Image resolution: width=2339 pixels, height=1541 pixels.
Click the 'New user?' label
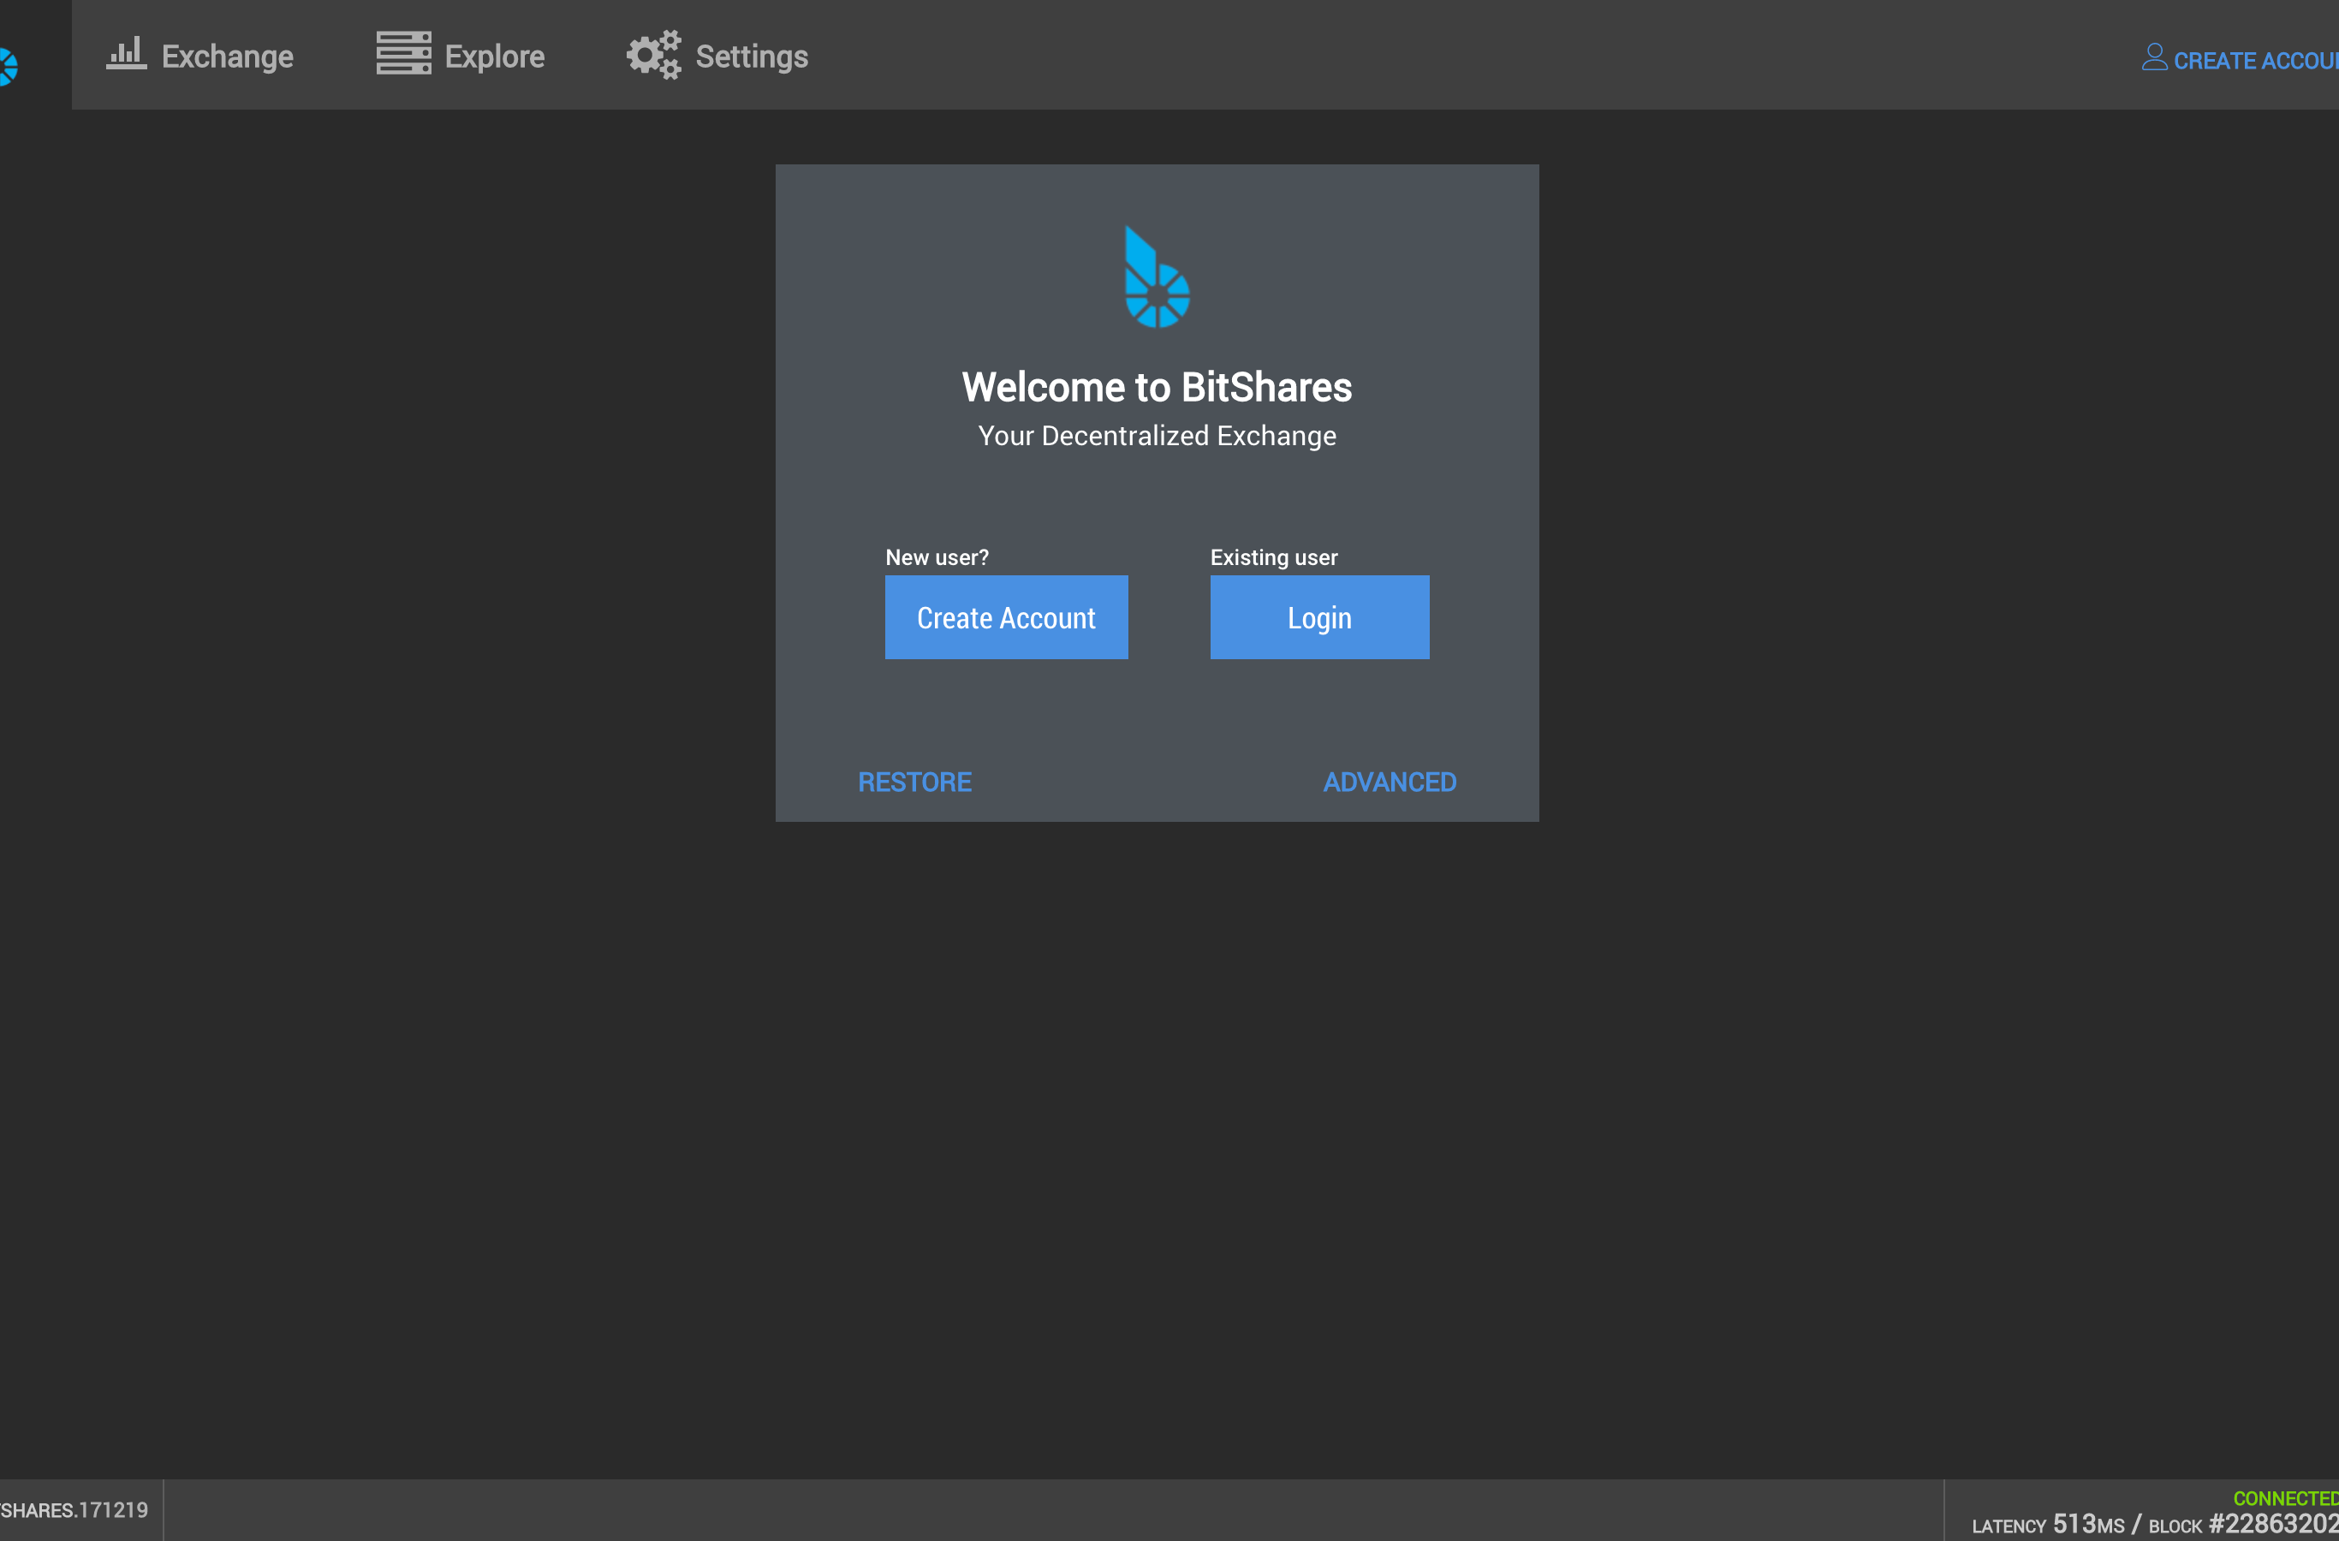point(937,557)
